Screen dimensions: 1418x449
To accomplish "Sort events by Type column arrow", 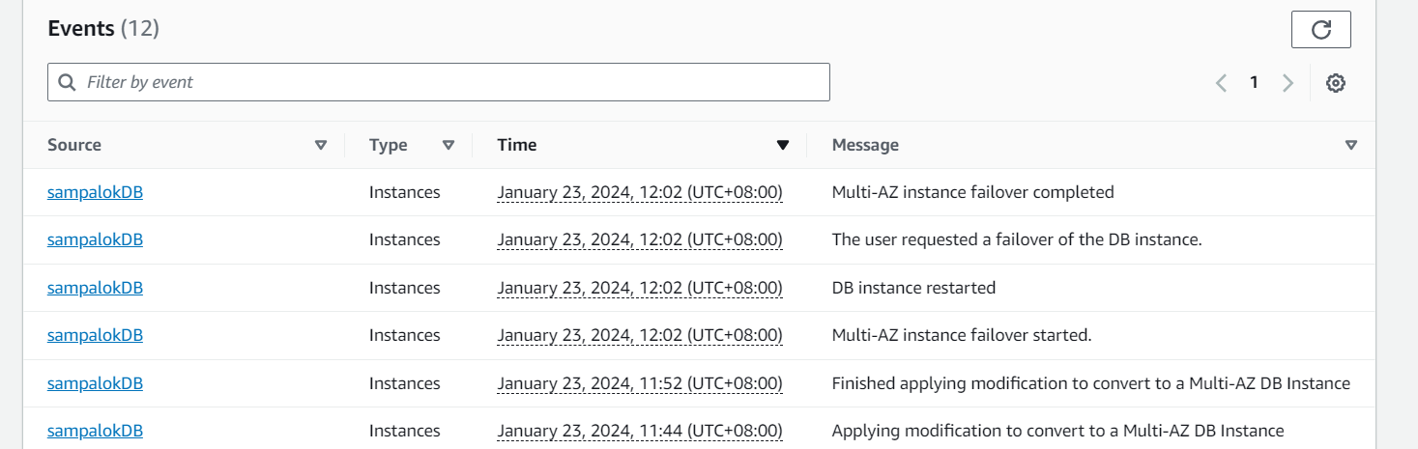I will (x=449, y=146).
